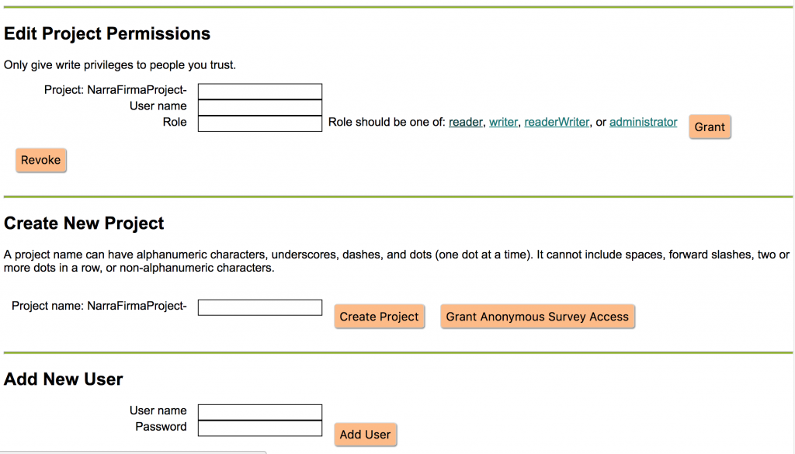Click Revoke to remove a user's permission

tap(40, 160)
